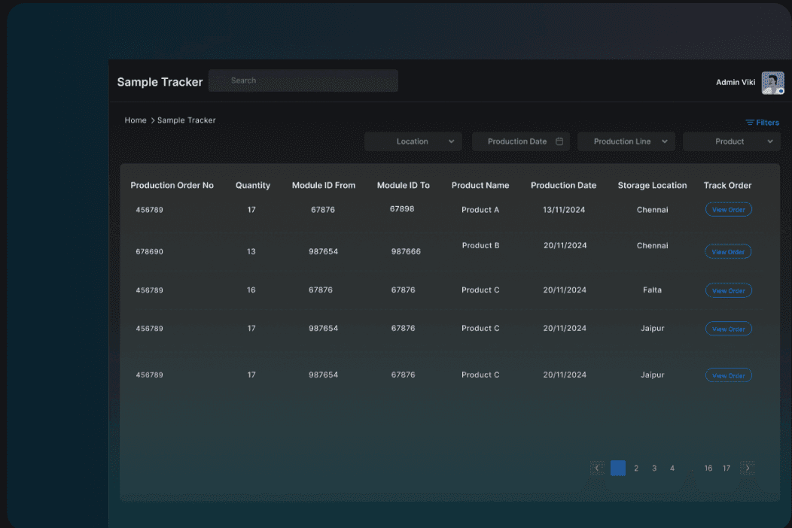Click the Production Order No column header
The width and height of the screenshot is (792, 528).
point(174,185)
